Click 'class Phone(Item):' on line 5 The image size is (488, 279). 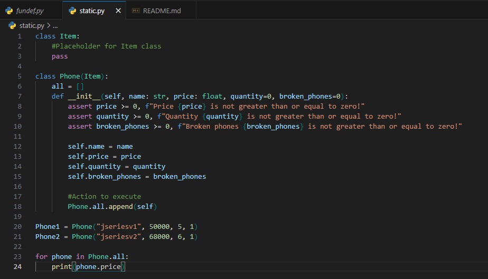coord(72,76)
